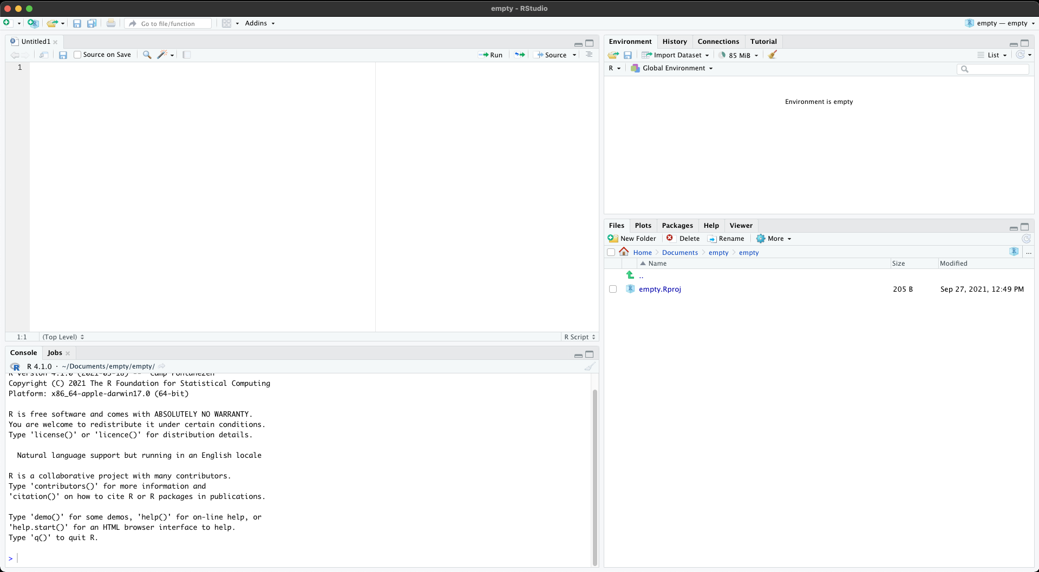This screenshot has height=572, width=1039.
Task: Click the find/replace magnifier icon in editor
Action: tap(147, 55)
